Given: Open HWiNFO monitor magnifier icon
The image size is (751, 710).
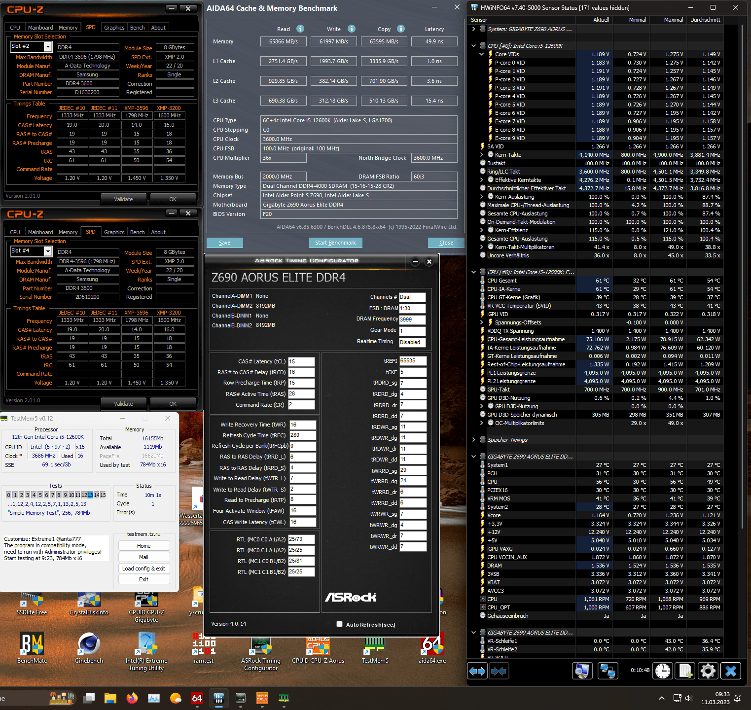Looking at the screenshot, I should click(x=582, y=671).
